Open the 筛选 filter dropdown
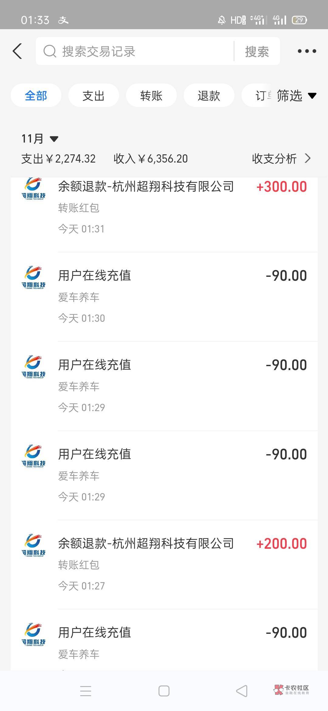This screenshot has height=711, width=328. [296, 96]
